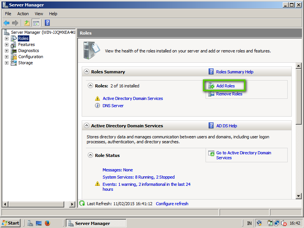The width and height of the screenshot is (304, 228).
Task: Launch Server Manager from quick launch icon
Action: [x=30, y=223]
